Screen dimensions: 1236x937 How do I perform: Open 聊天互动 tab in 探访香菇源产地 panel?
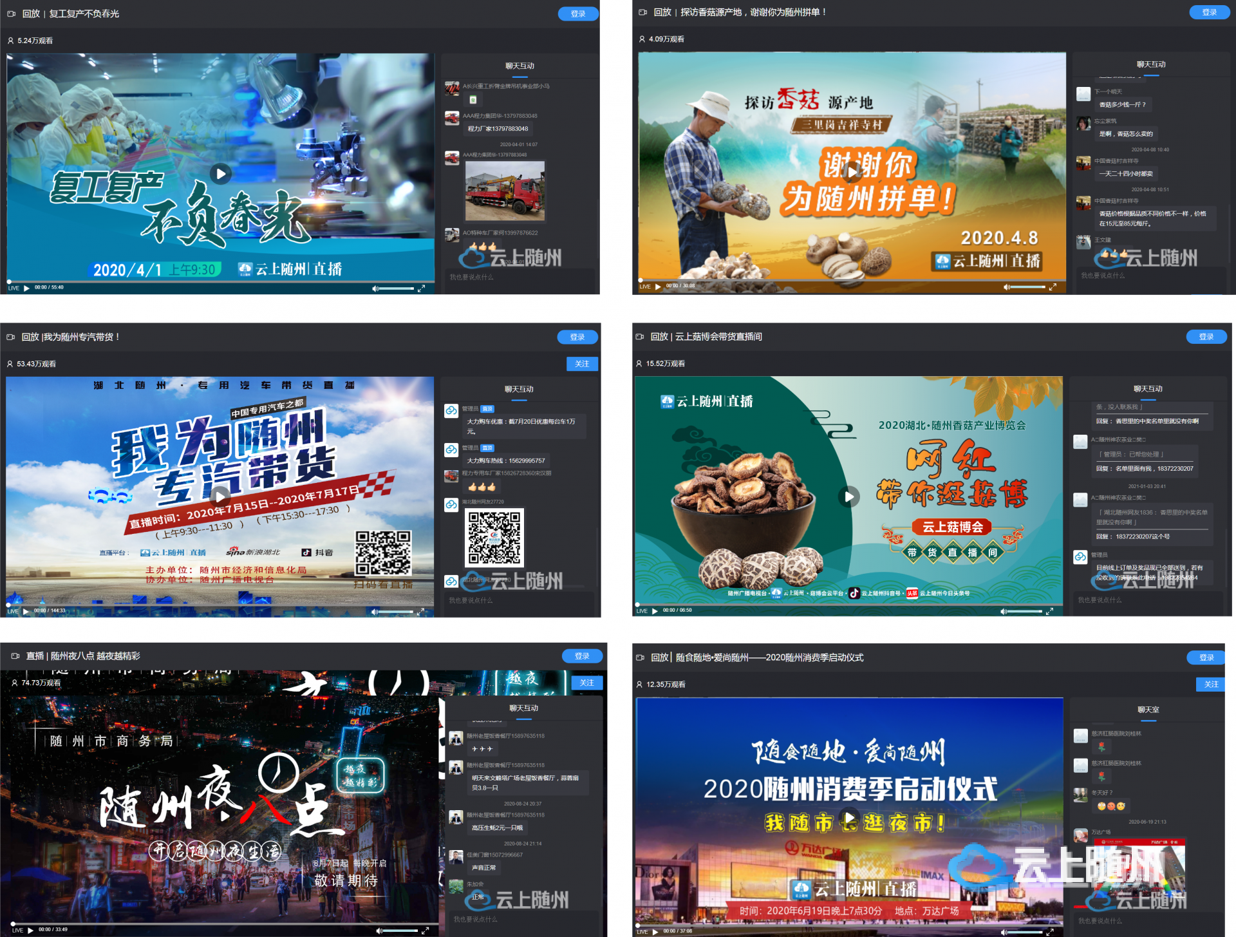[x=1151, y=64]
